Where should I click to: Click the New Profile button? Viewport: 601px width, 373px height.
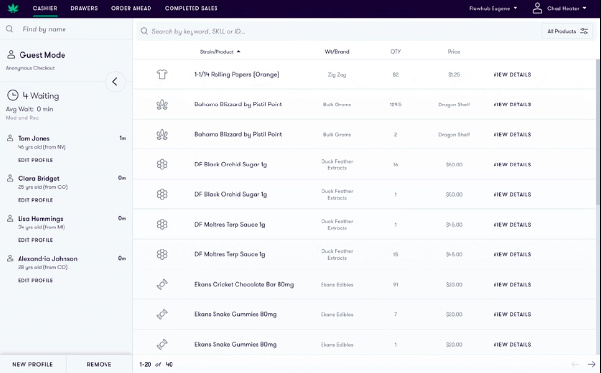pyautogui.click(x=33, y=364)
